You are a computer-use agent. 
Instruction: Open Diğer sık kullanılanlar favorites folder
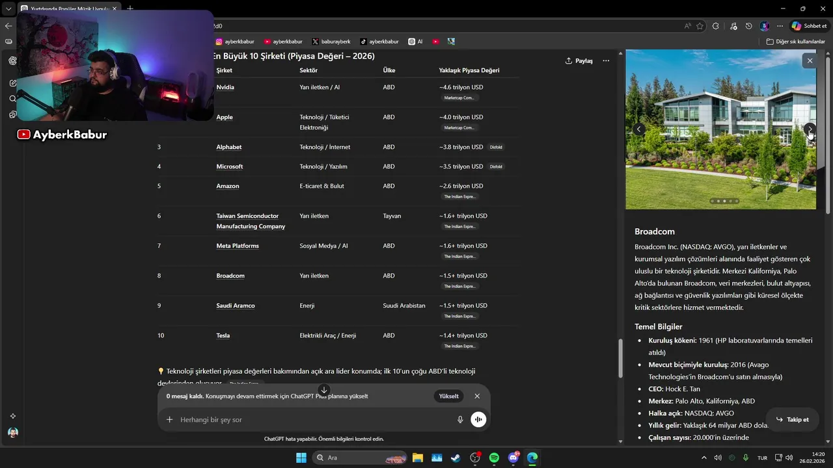coord(795,42)
